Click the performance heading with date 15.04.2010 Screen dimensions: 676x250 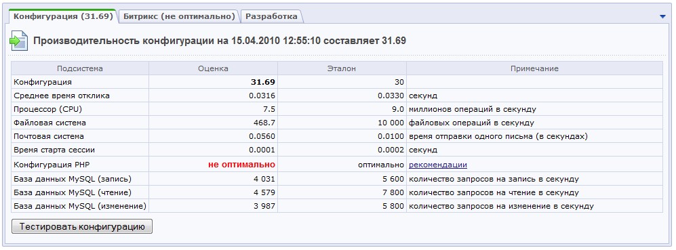click(x=220, y=41)
